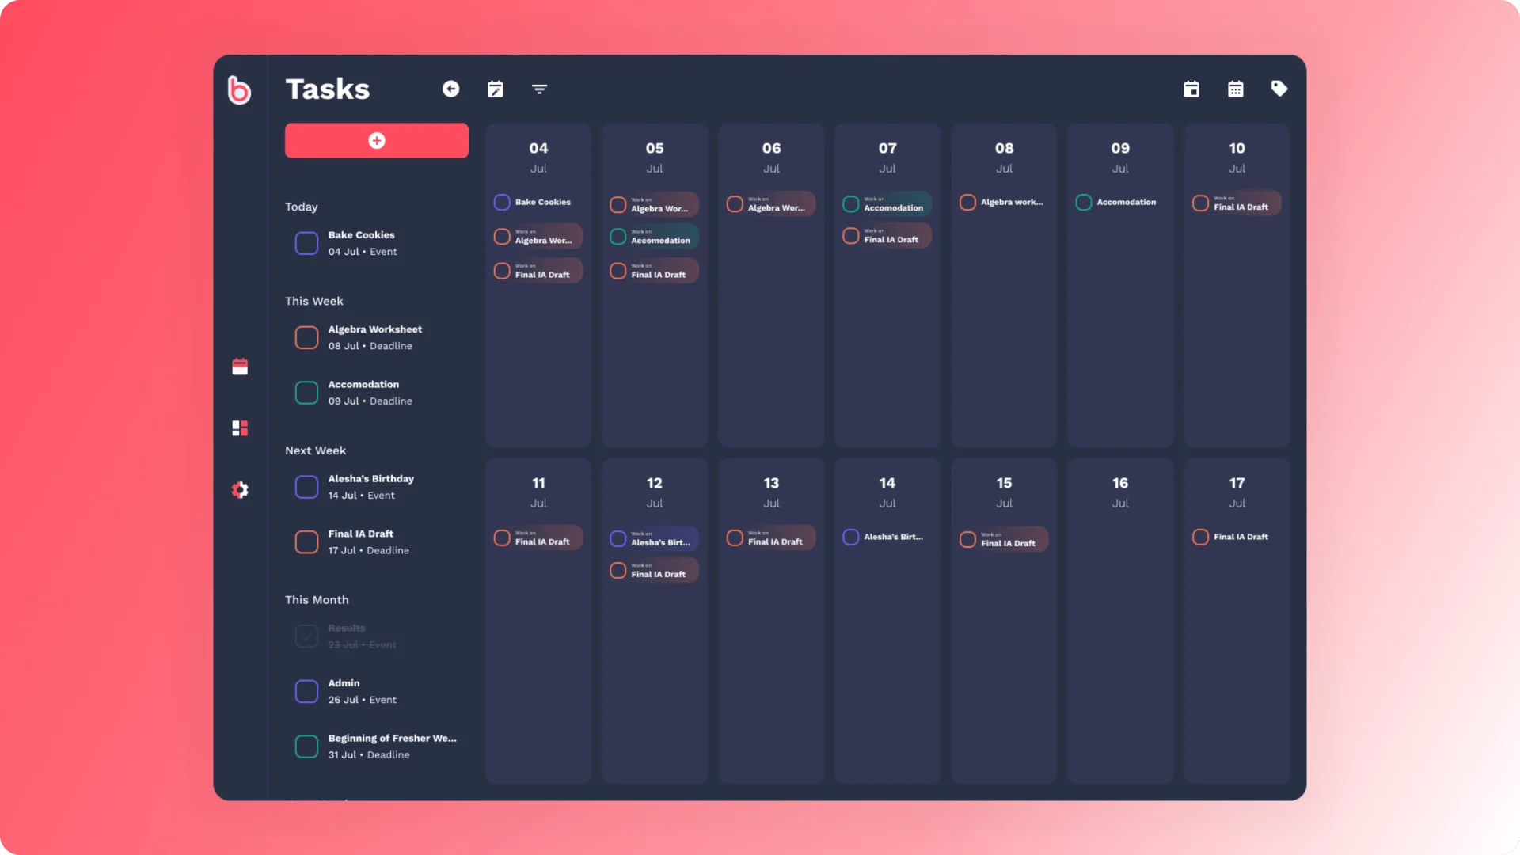Viewport: 1520px width, 855px height.
Task: Click the back arrow icon beside Tasks
Action: point(450,89)
